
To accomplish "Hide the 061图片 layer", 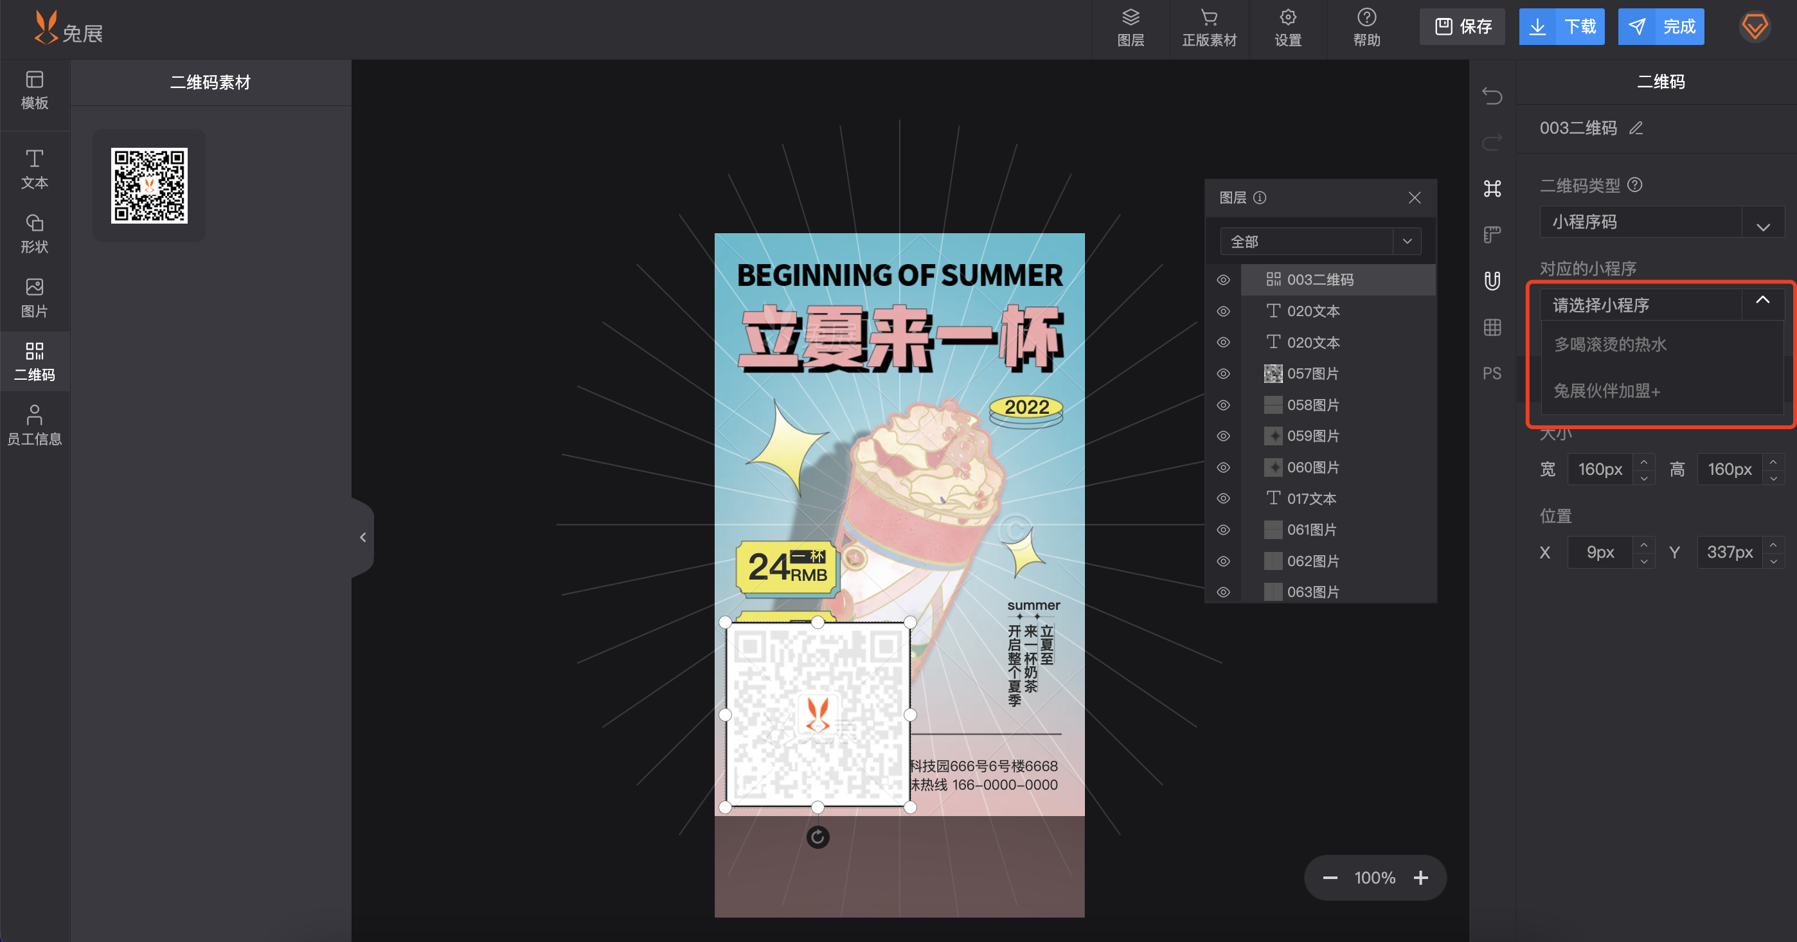I will click(x=1224, y=530).
